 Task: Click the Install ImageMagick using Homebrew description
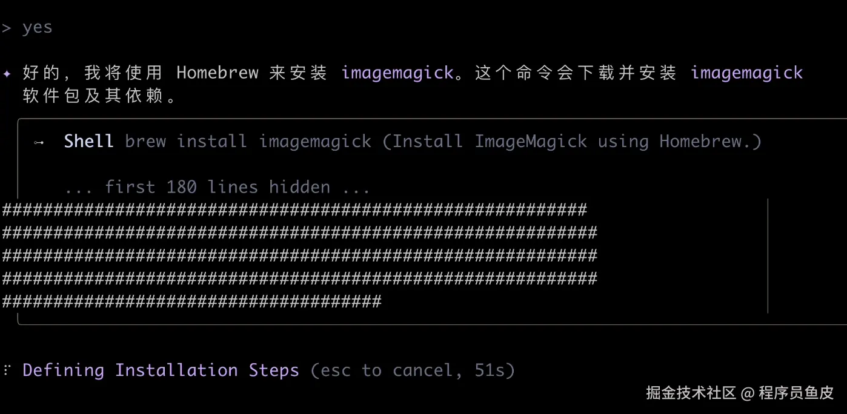[x=572, y=142]
